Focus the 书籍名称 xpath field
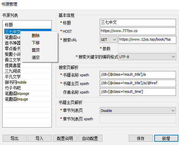The width and height of the screenshot is (179, 145). (138, 75)
